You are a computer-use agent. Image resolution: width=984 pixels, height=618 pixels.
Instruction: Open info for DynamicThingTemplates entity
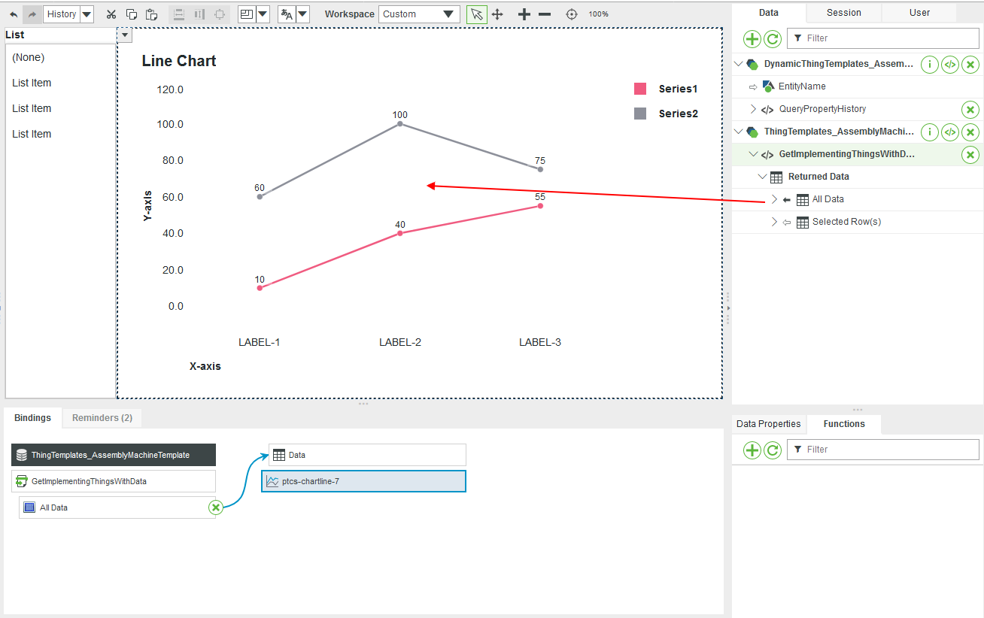point(930,65)
